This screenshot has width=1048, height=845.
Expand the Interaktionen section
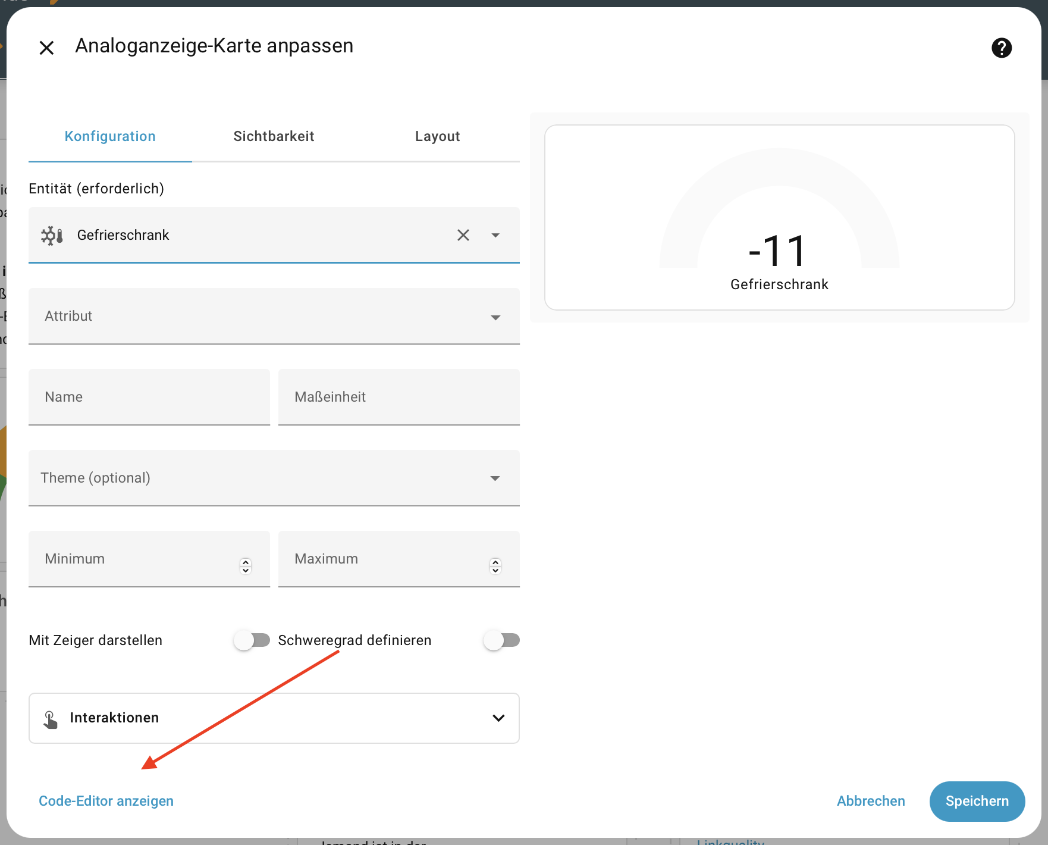(274, 718)
